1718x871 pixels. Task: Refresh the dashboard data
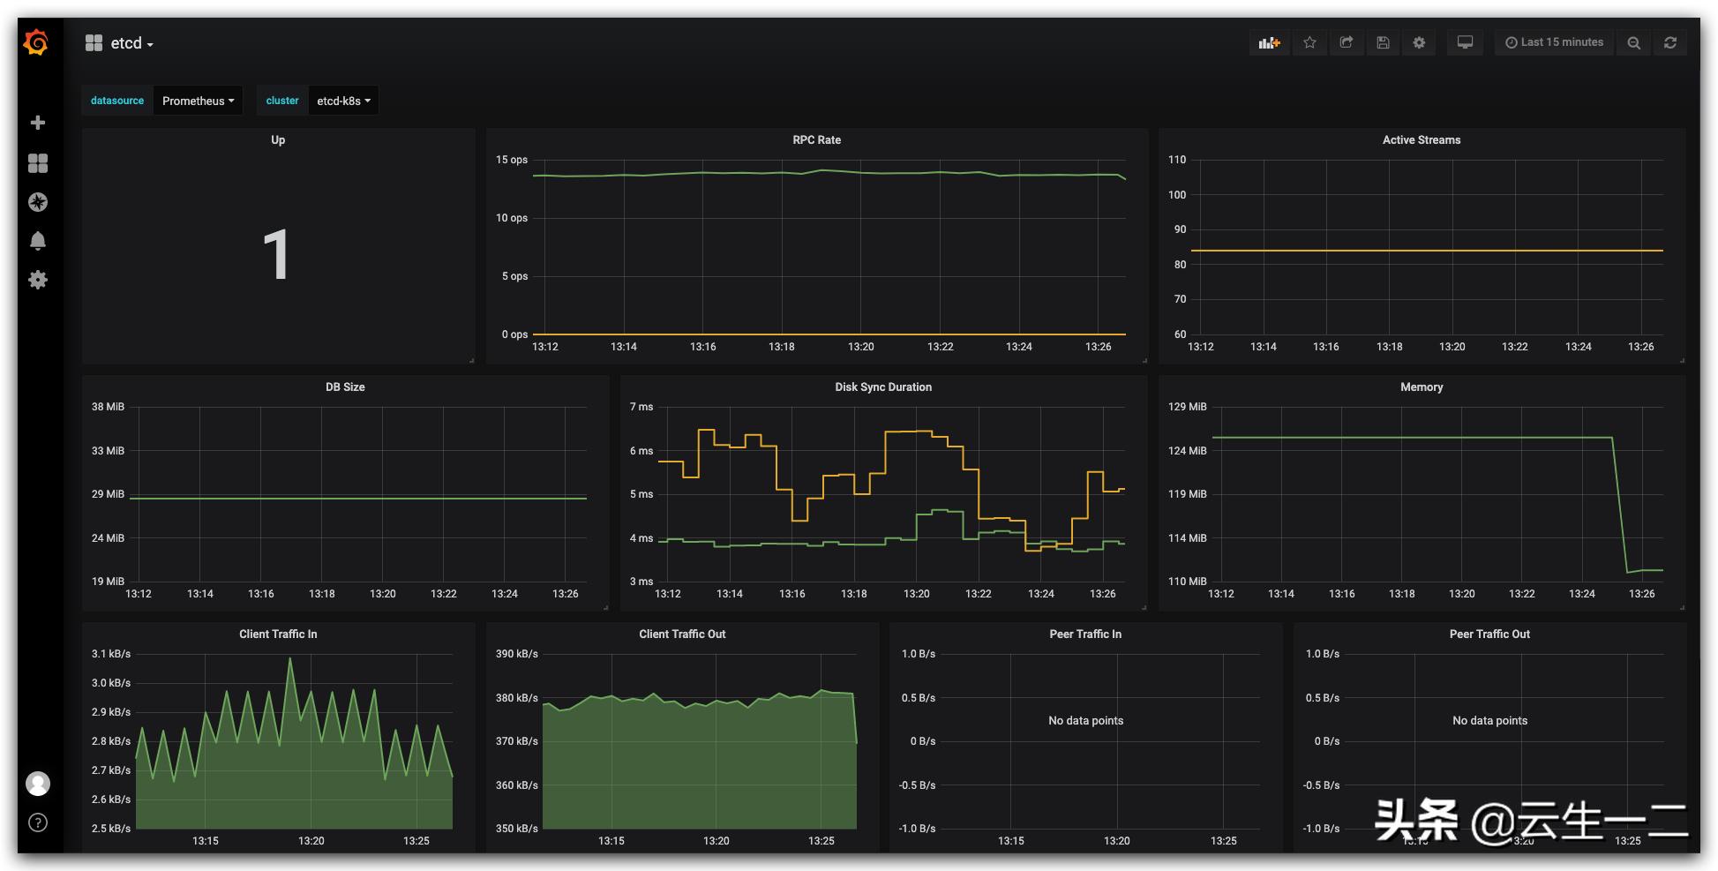click(1670, 42)
